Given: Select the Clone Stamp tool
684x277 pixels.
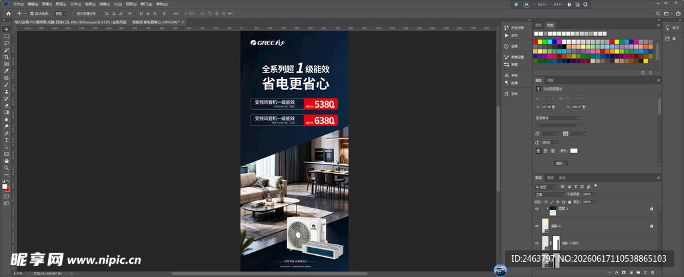Looking at the screenshot, I should tap(6, 92).
